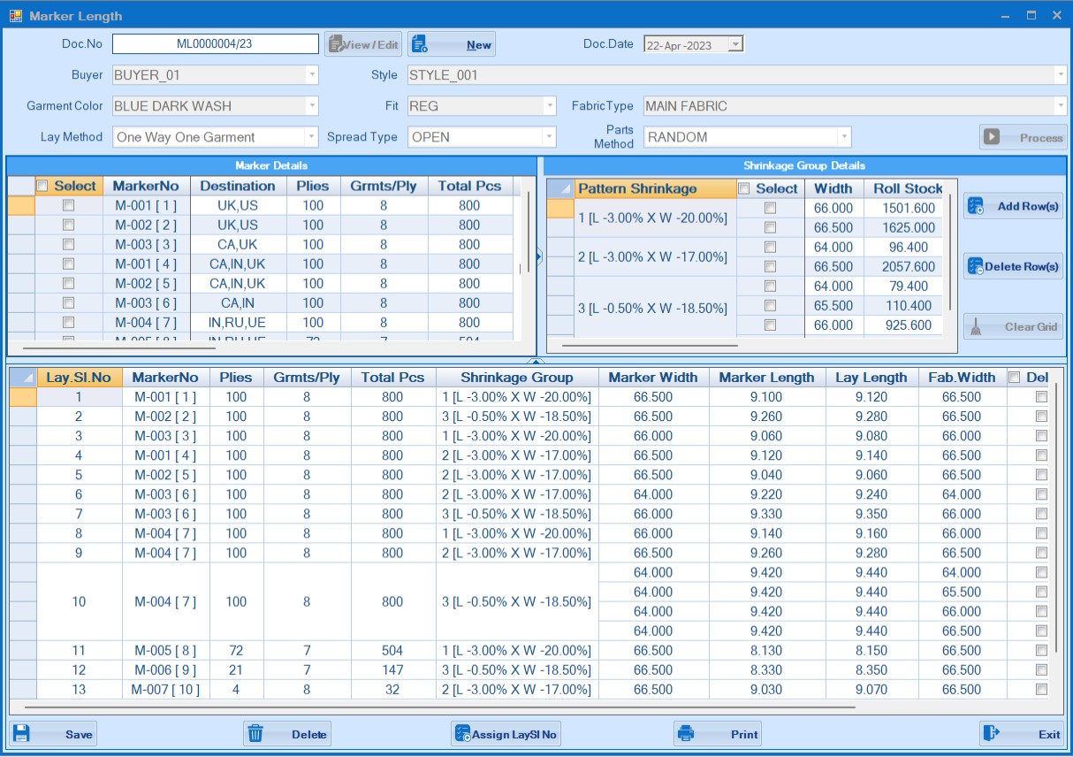Click the marker length value 9.330
Viewport: 1073px width, 757px height.
click(765, 514)
